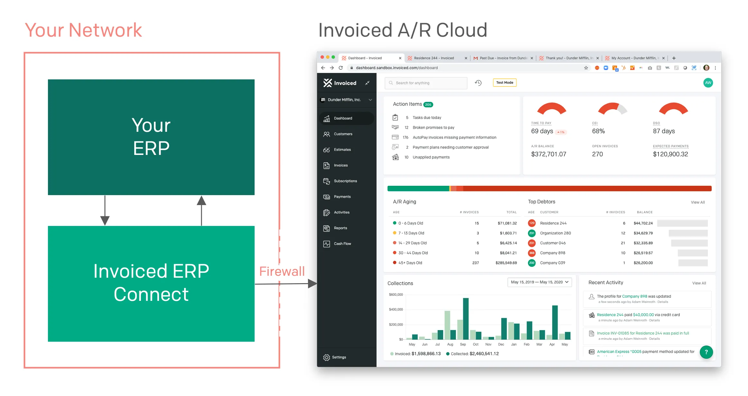Click the Test Mode button
748x396 pixels.
click(504, 83)
